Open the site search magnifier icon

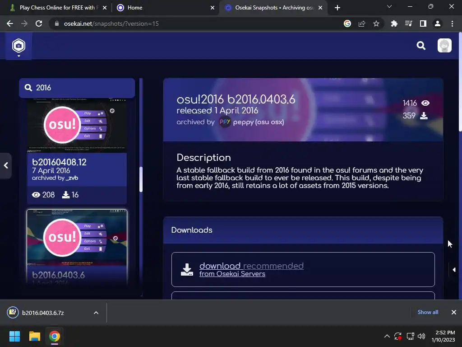point(421,46)
